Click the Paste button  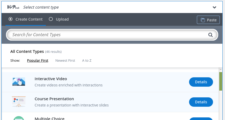(x=208, y=20)
